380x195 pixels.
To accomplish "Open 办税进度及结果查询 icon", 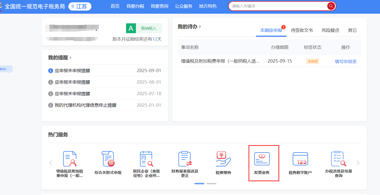I will coord(339,163).
